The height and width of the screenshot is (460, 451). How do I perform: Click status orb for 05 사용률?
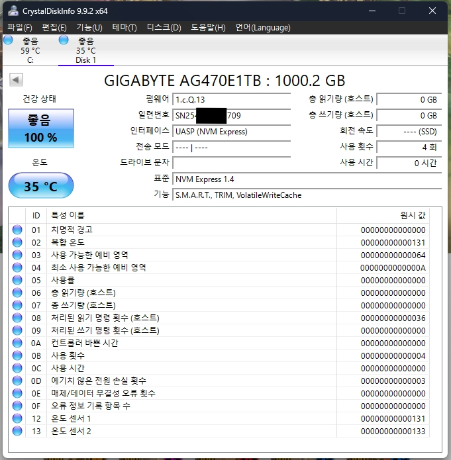click(x=17, y=280)
